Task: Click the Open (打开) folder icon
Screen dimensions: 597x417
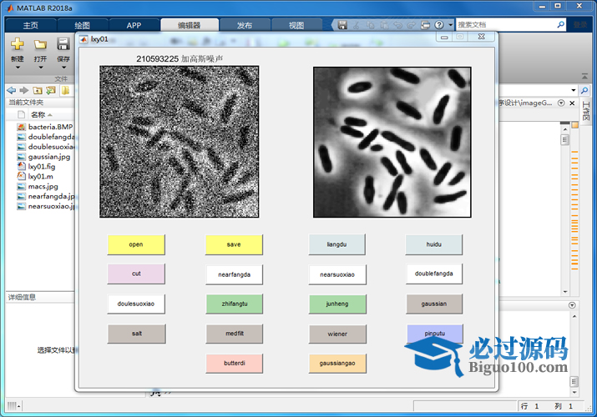Action: [x=40, y=44]
